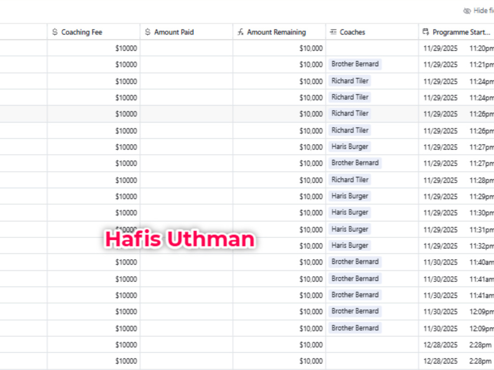Click the Amount Remaining formula icon
Screen dimensions: 494x370
241,32
